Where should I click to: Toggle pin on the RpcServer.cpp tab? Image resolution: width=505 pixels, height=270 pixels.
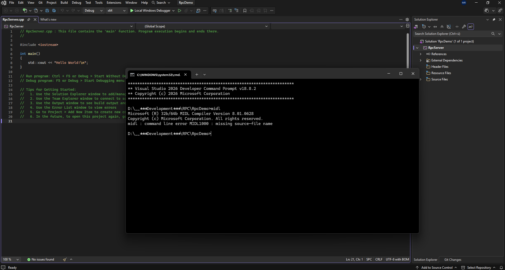click(x=29, y=20)
